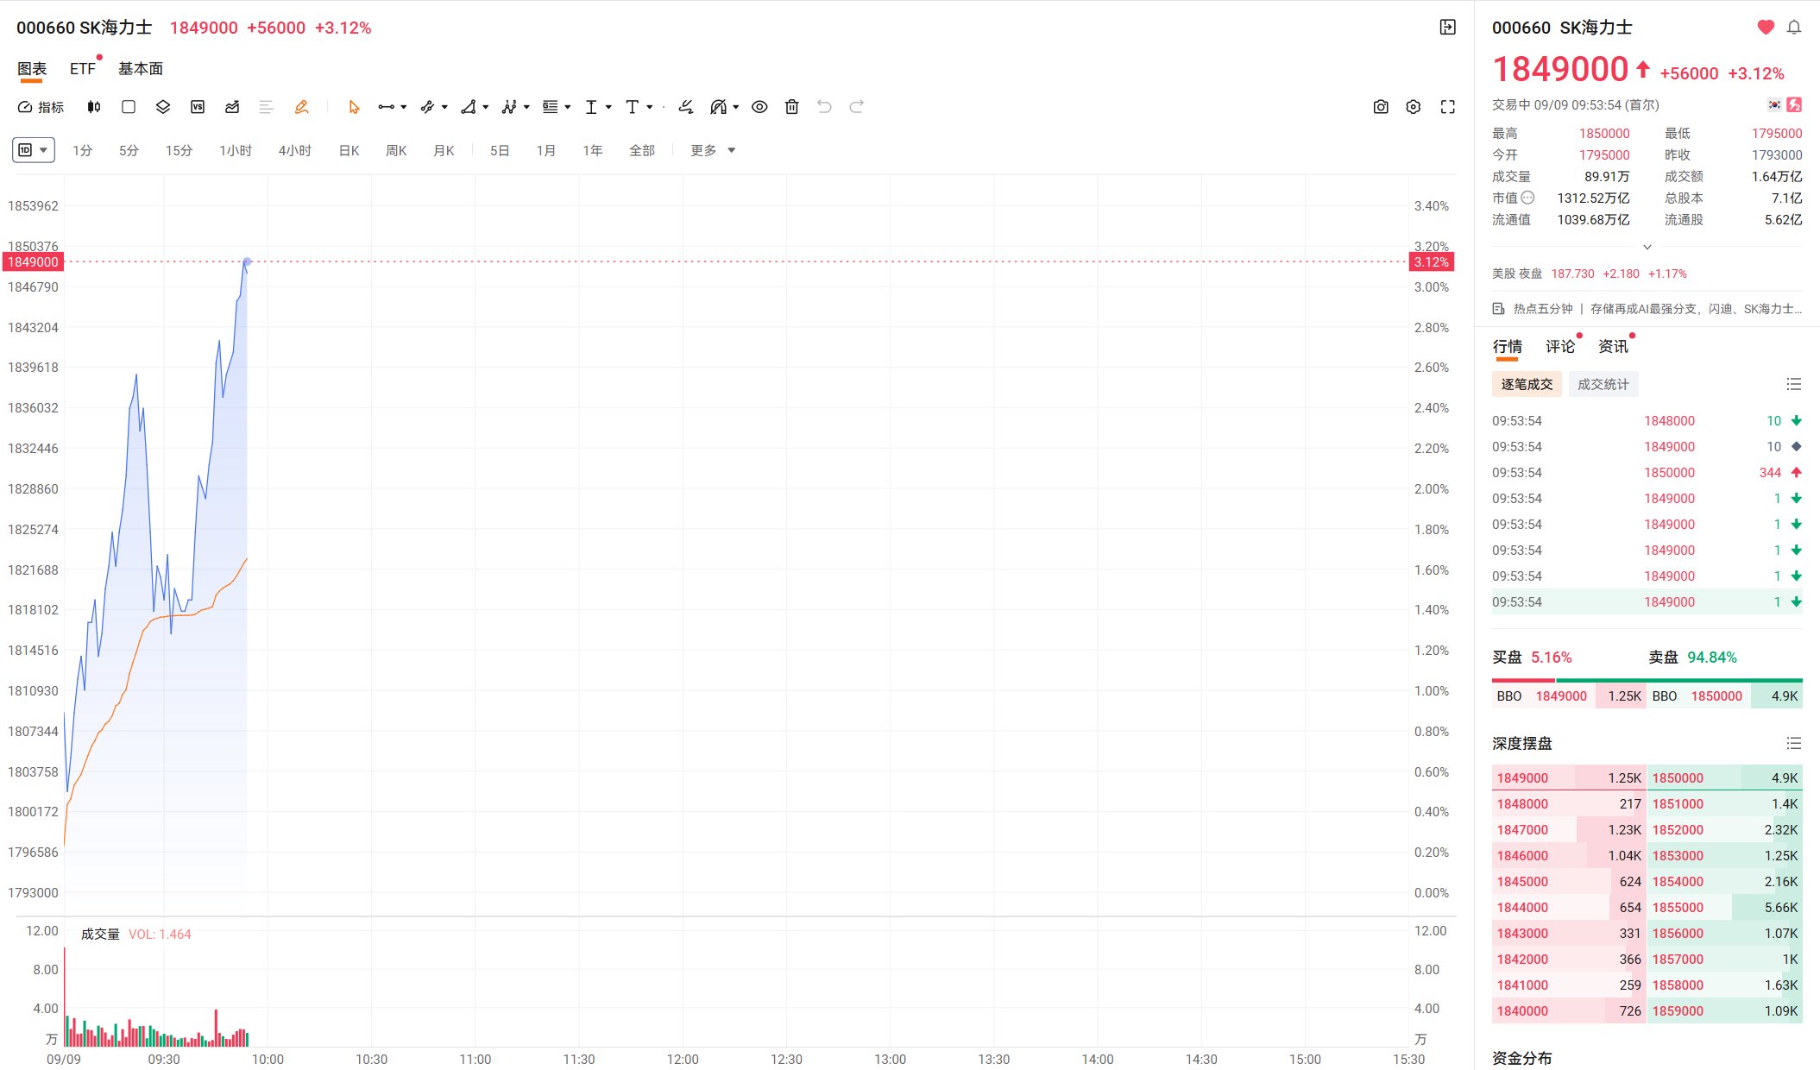Click the 1849000 bid row in 深度摆盘
This screenshot has height=1070, width=1820.
[x=1569, y=777]
